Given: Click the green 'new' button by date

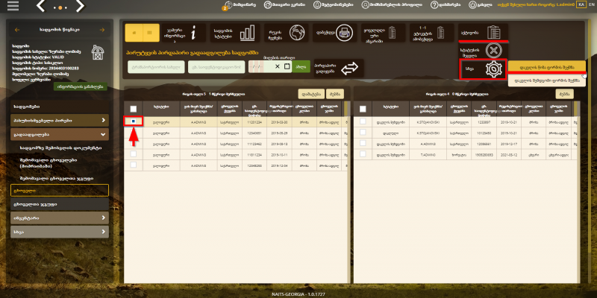Looking at the screenshot, I should pyautogui.click(x=301, y=67).
